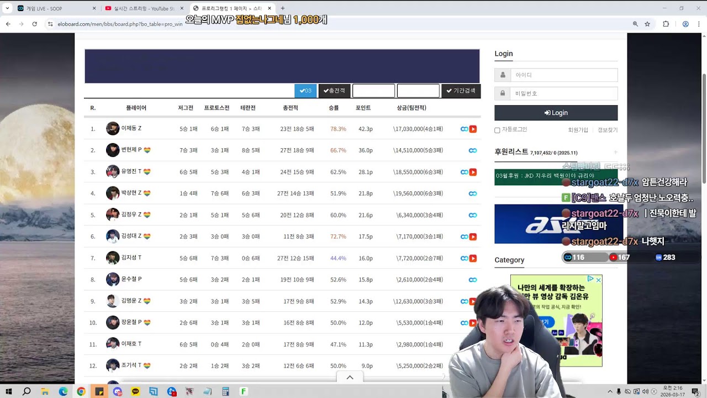Select 조기석 T player name
The width and height of the screenshot is (707, 398).
point(131,365)
